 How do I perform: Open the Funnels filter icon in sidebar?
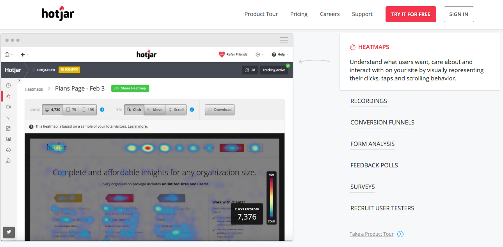pyautogui.click(x=8, y=117)
